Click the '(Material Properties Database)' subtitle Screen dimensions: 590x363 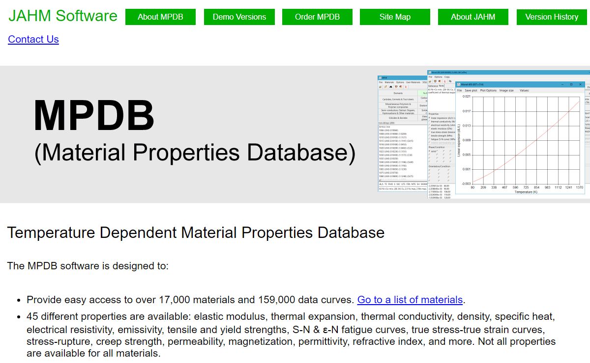pyautogui.click(x=195, y=152)
